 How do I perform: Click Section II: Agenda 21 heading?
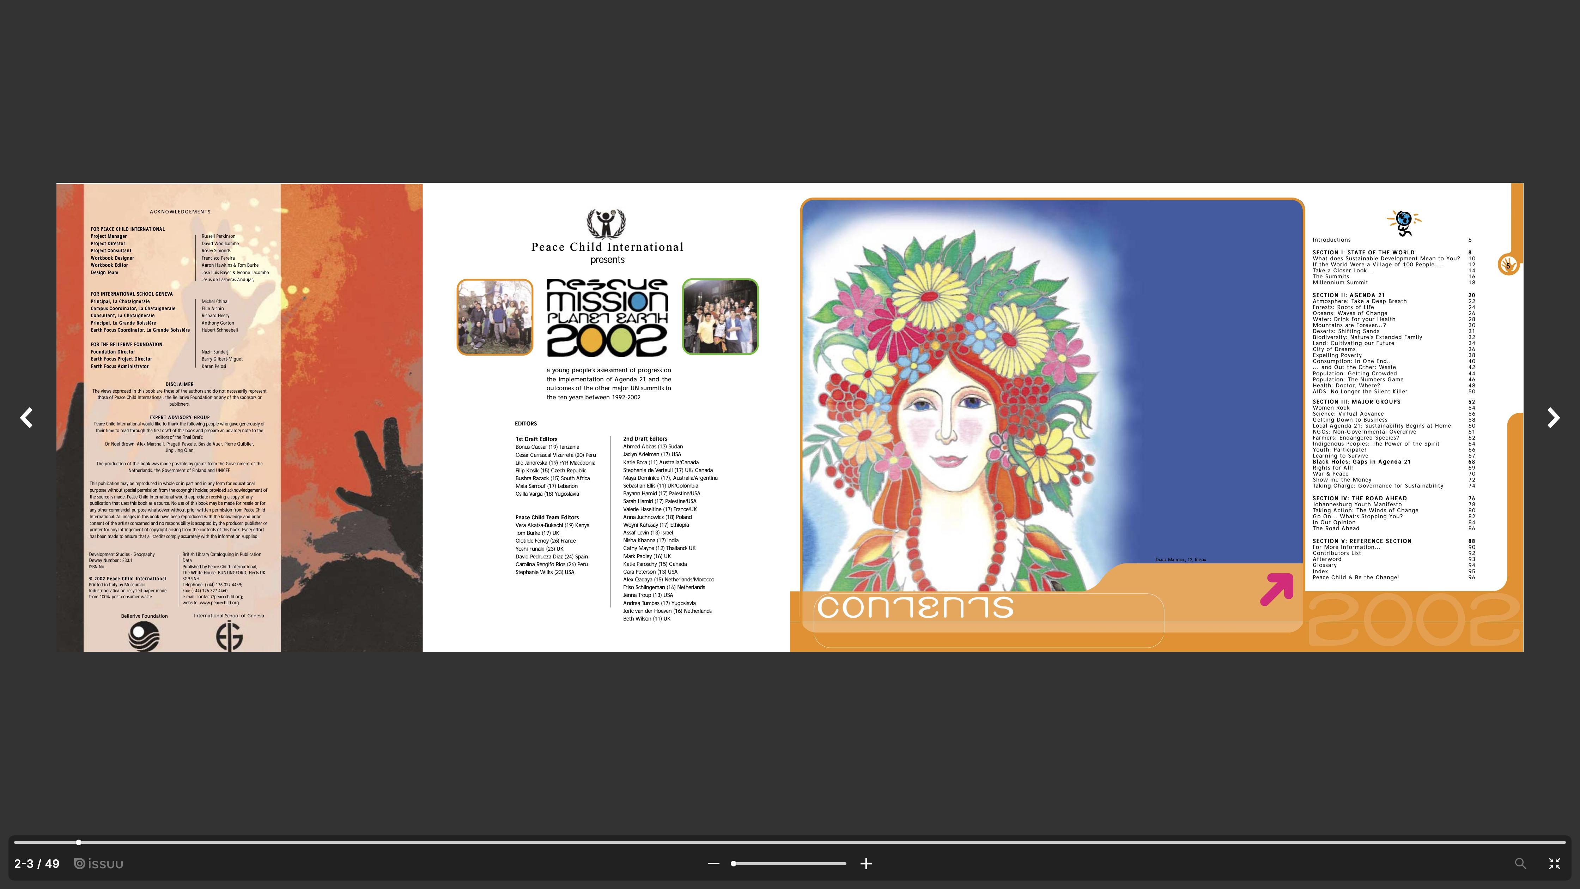tap(1348, 295)
